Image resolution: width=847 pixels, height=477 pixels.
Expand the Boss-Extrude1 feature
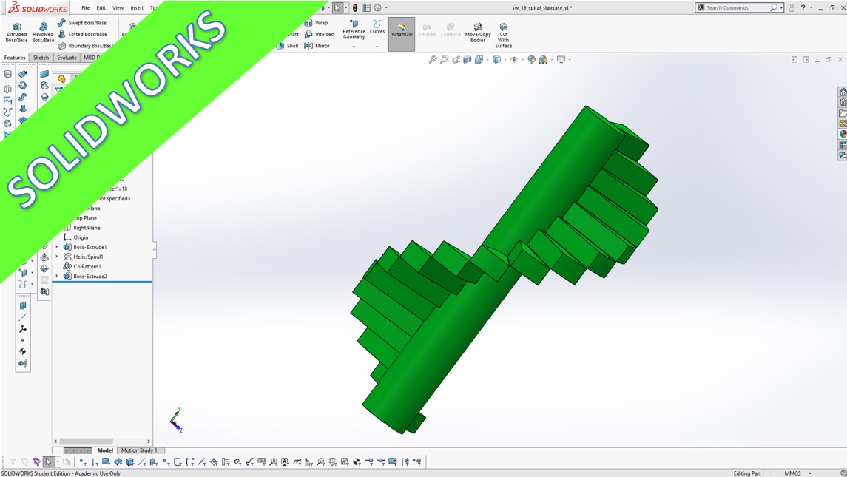click(57, 247)
